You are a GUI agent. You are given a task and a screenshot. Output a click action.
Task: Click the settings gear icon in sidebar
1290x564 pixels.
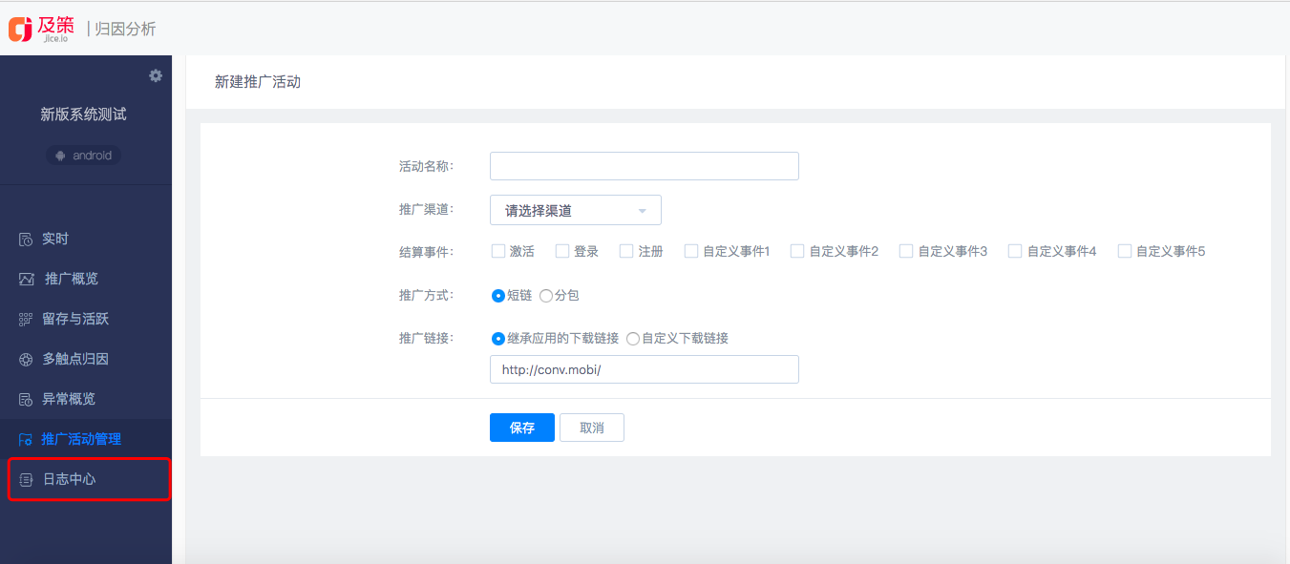[156, 75]
